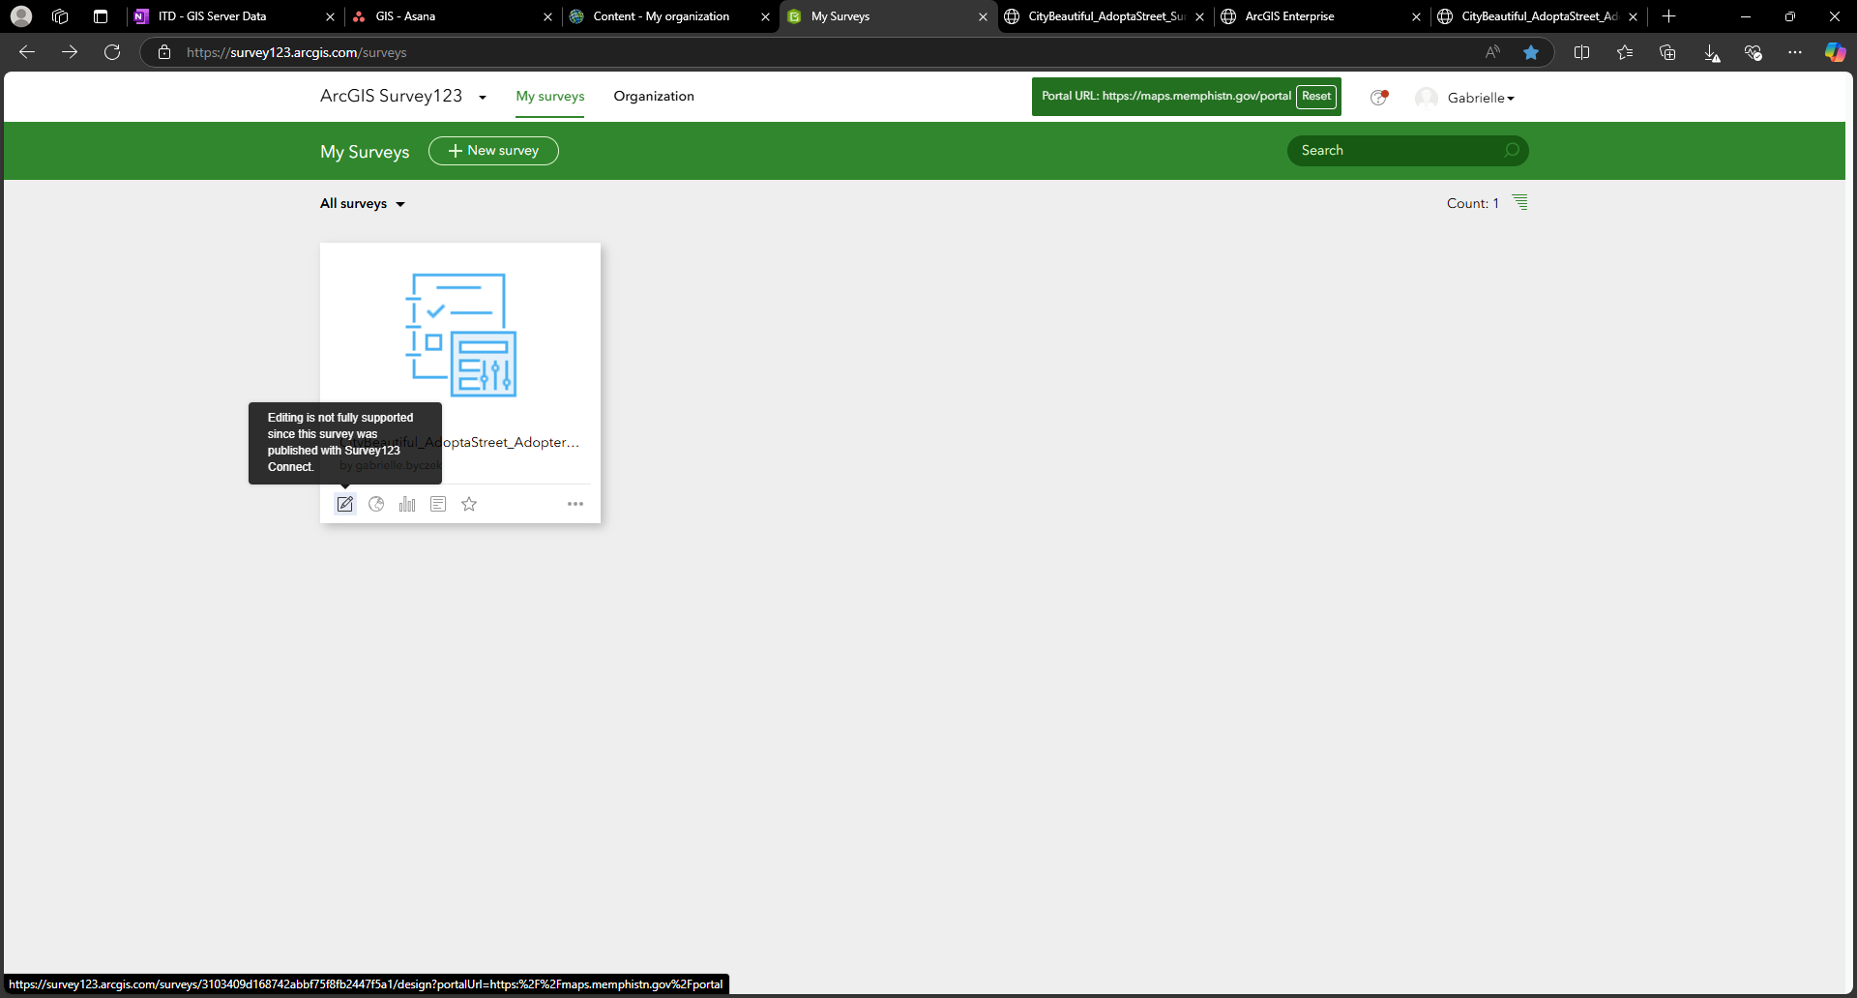Open the browser Split screen icon
The image size is (1857, 998).
click(1582, 52)
